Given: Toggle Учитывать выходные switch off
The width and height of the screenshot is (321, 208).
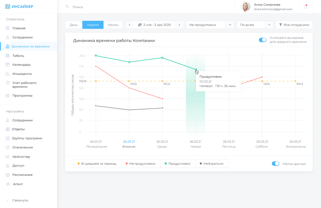Looking at the screenshot, I should click(x=263, y=40).
